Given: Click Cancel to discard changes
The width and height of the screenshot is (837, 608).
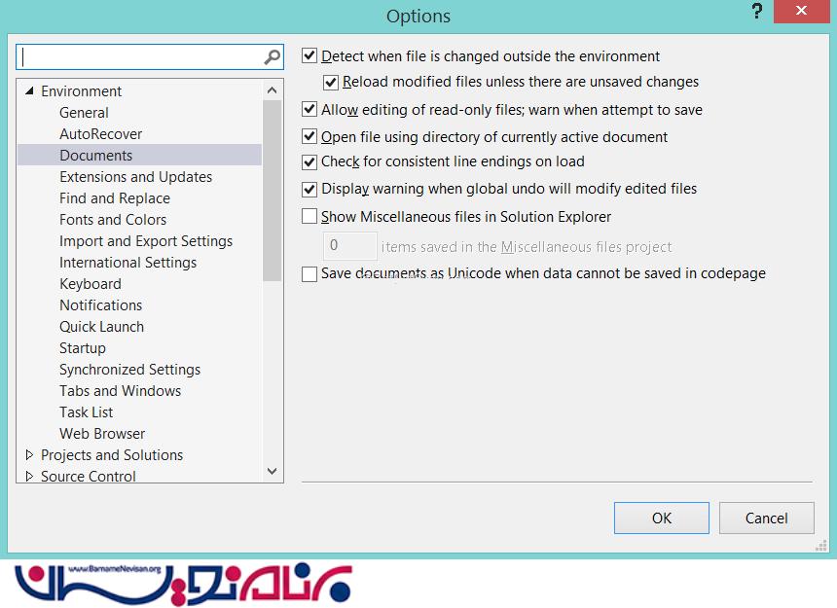Looking at the screenshot, I should click(x=766, y=518).
